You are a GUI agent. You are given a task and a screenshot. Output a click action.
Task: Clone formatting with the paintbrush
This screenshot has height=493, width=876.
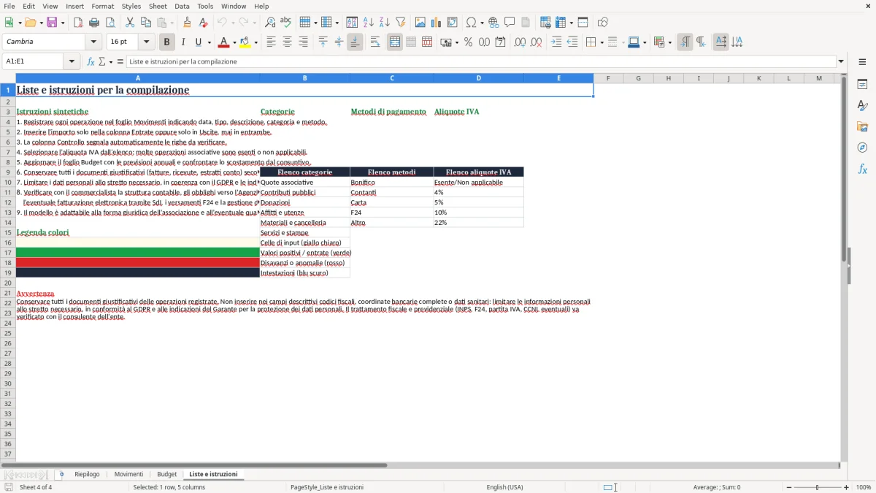(187, 23)
